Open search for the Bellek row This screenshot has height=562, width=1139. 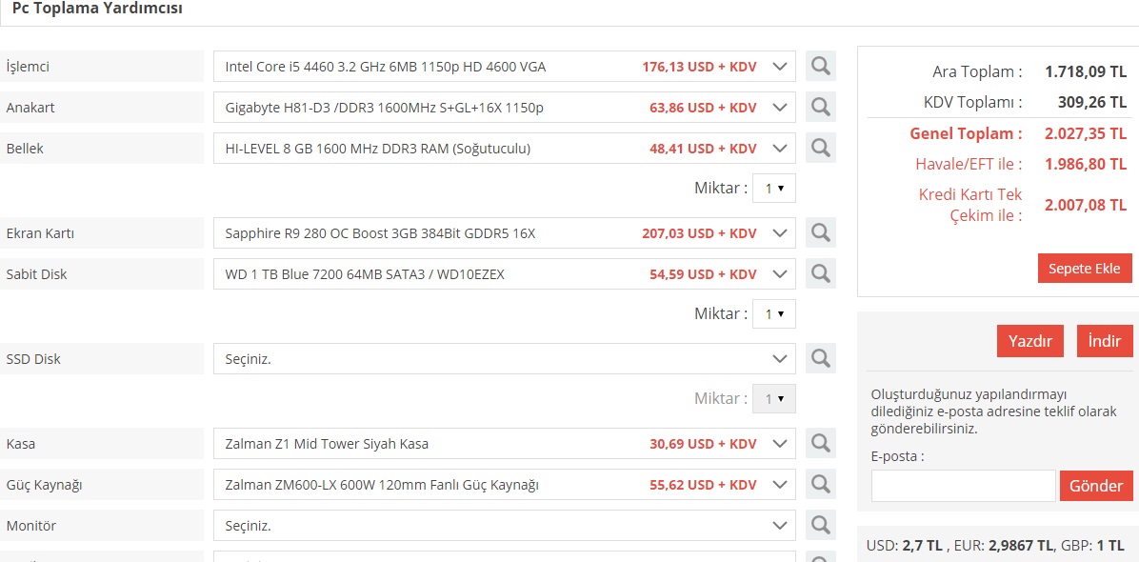click(820, 149)
